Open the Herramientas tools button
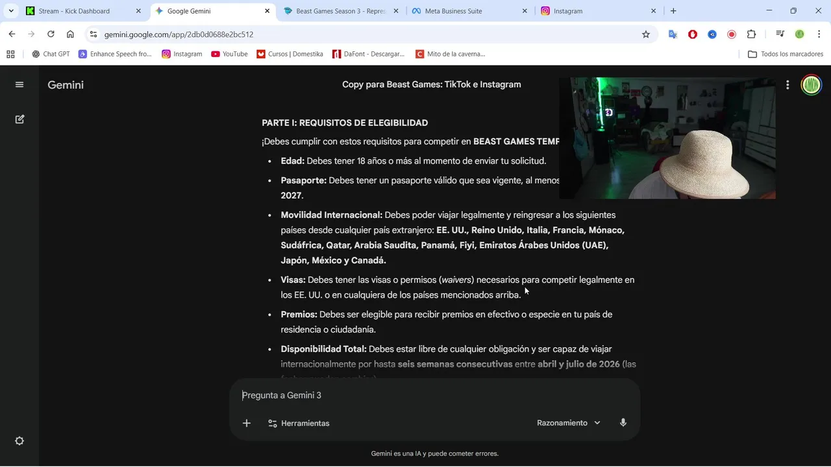The height and width of the screenshot is (467, 831). point(299,424)
